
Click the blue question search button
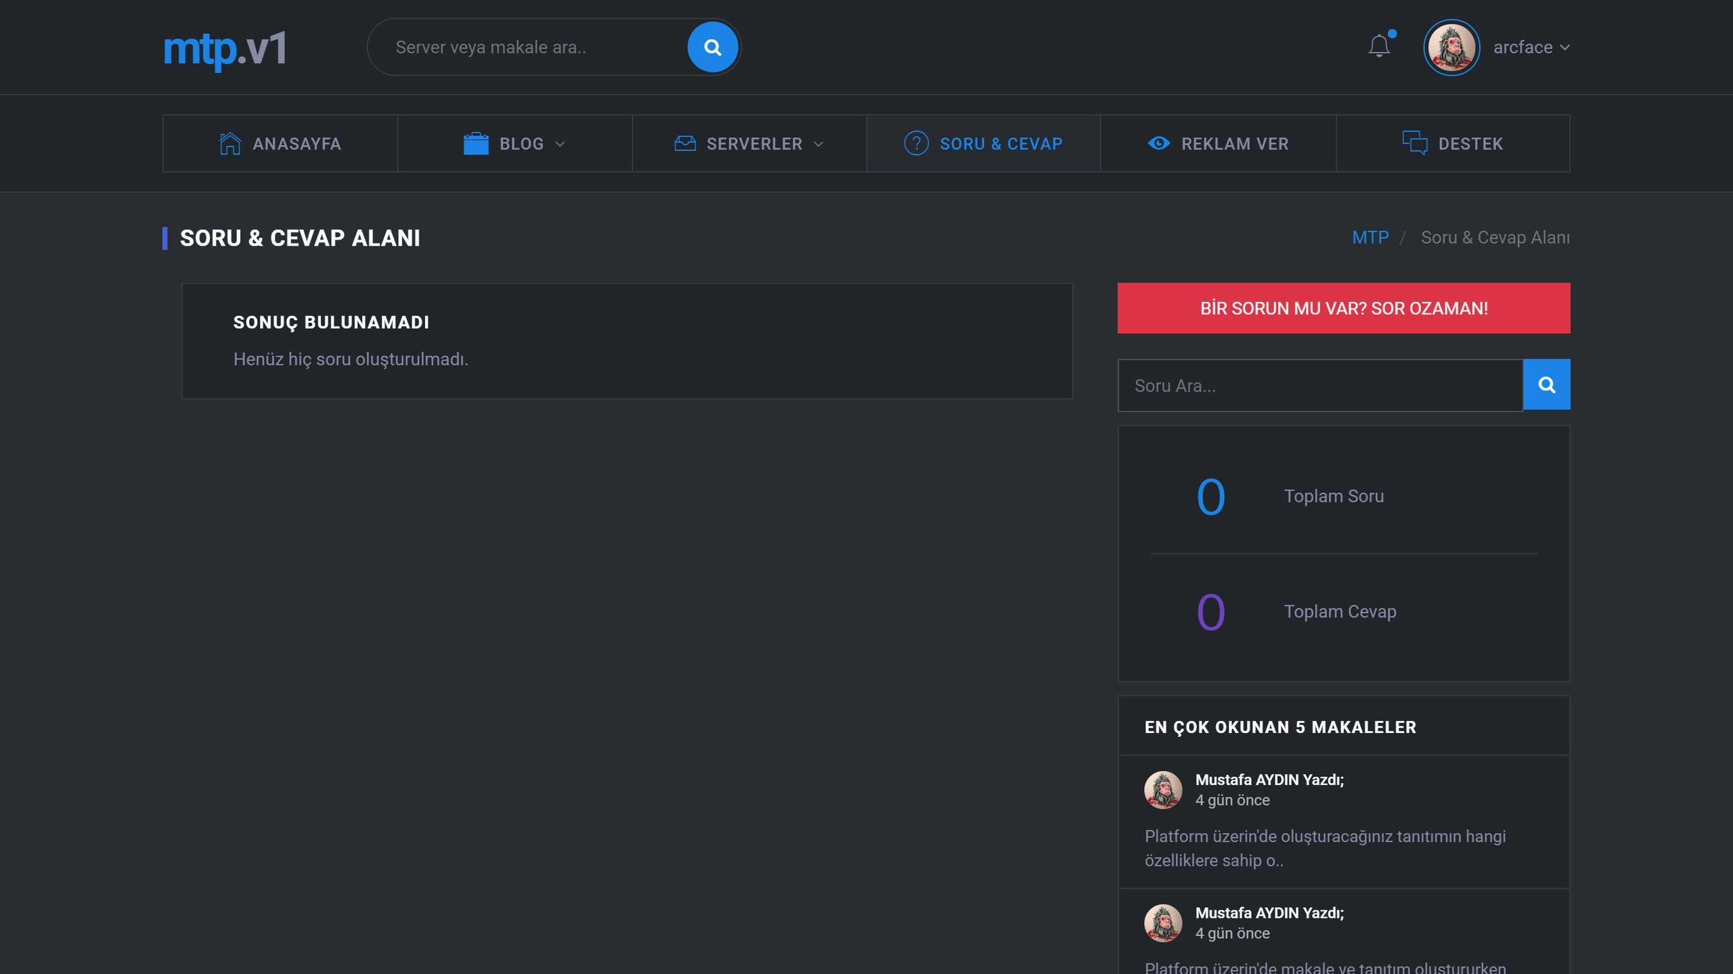1547,384
